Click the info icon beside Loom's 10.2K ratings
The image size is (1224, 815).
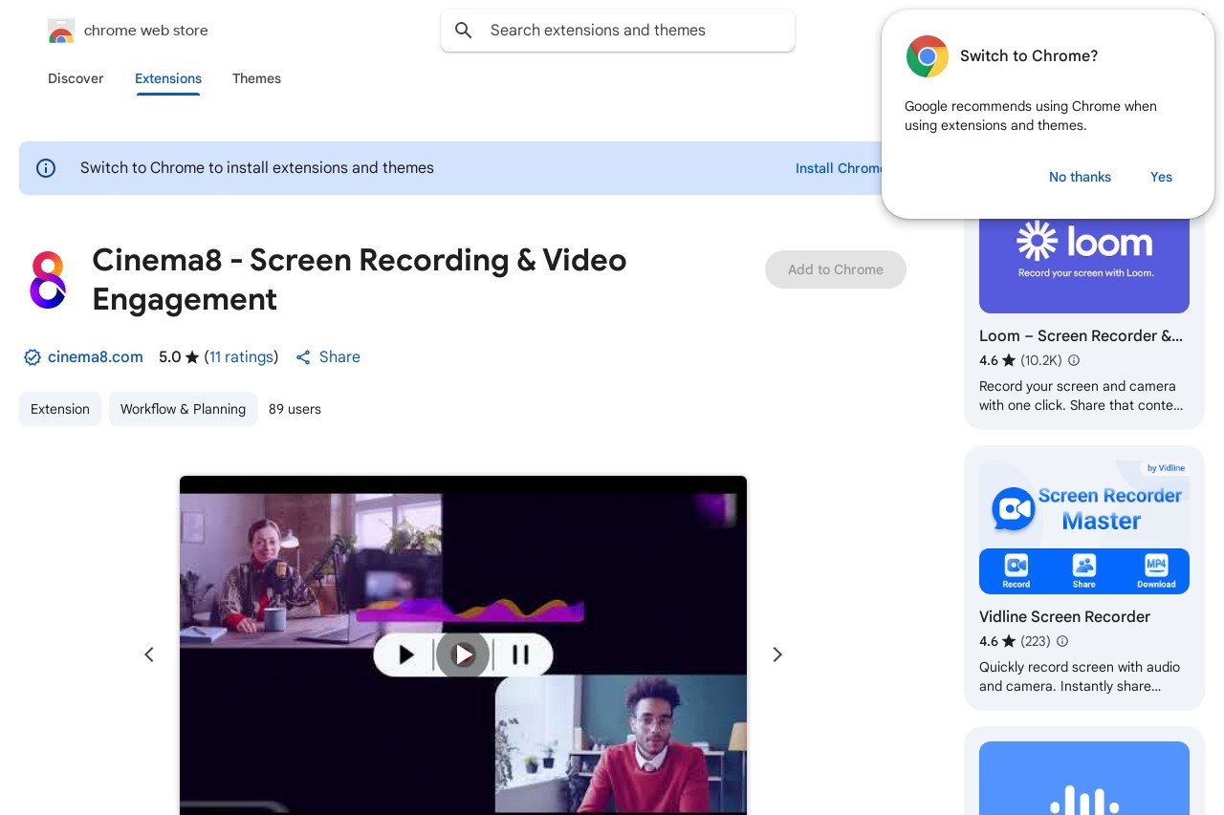pos(1074,360)
